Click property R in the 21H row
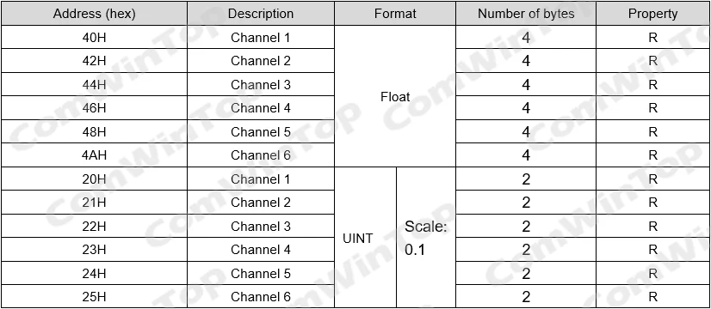The image size is (711, 309). 653,203
